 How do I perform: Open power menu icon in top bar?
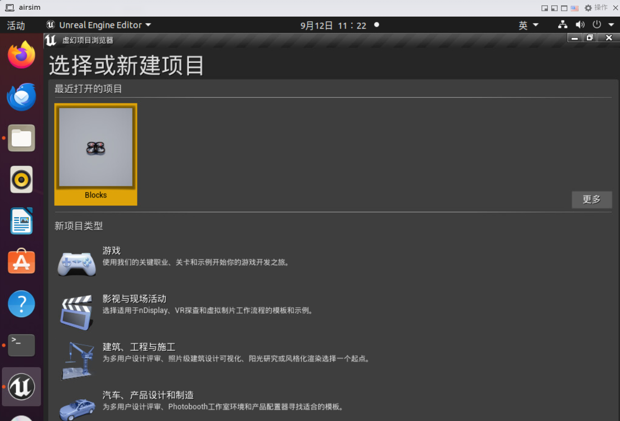pyautogui.click(x=597, y=25)
